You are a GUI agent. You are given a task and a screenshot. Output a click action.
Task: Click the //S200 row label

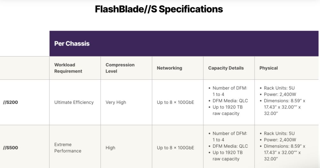click(10, 102)
